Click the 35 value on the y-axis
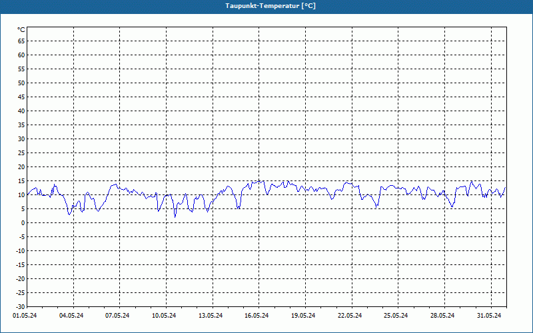The image size is (533, 333). click(21, 125)
